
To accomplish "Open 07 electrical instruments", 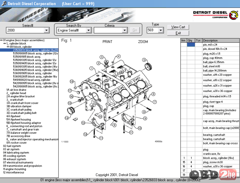I will pos(18,162).
